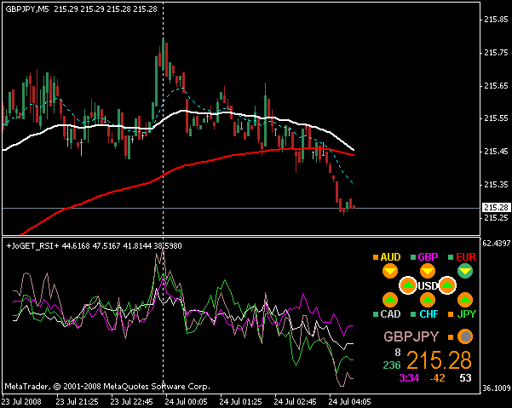The height and width of the screenshot is (408, 512).
Task: Click the 24 Jul 04:05 time label
Action: click(x=349, y=401)
